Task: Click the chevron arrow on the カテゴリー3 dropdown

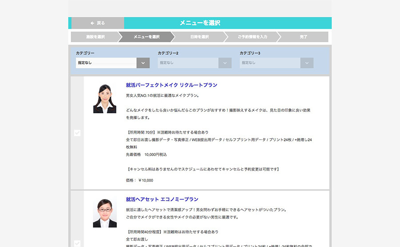Action: 307,63
